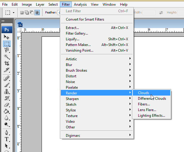Viewport: 184px width, 152px height.
Task: Open the Layer menu
Action: coord(40,4)
